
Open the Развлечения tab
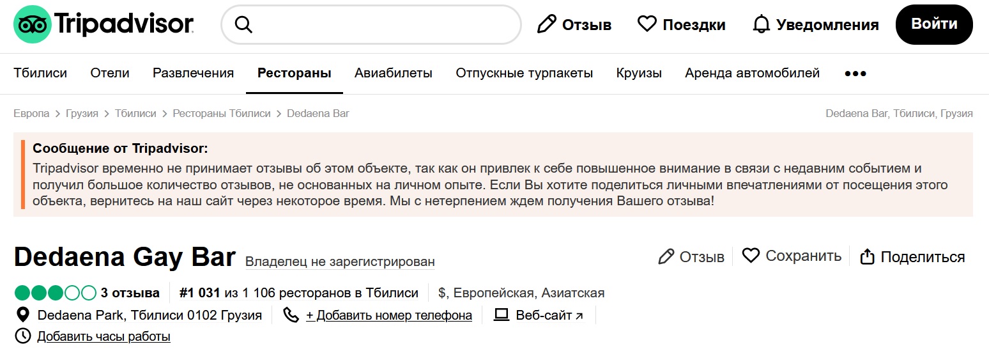[193, 73]
